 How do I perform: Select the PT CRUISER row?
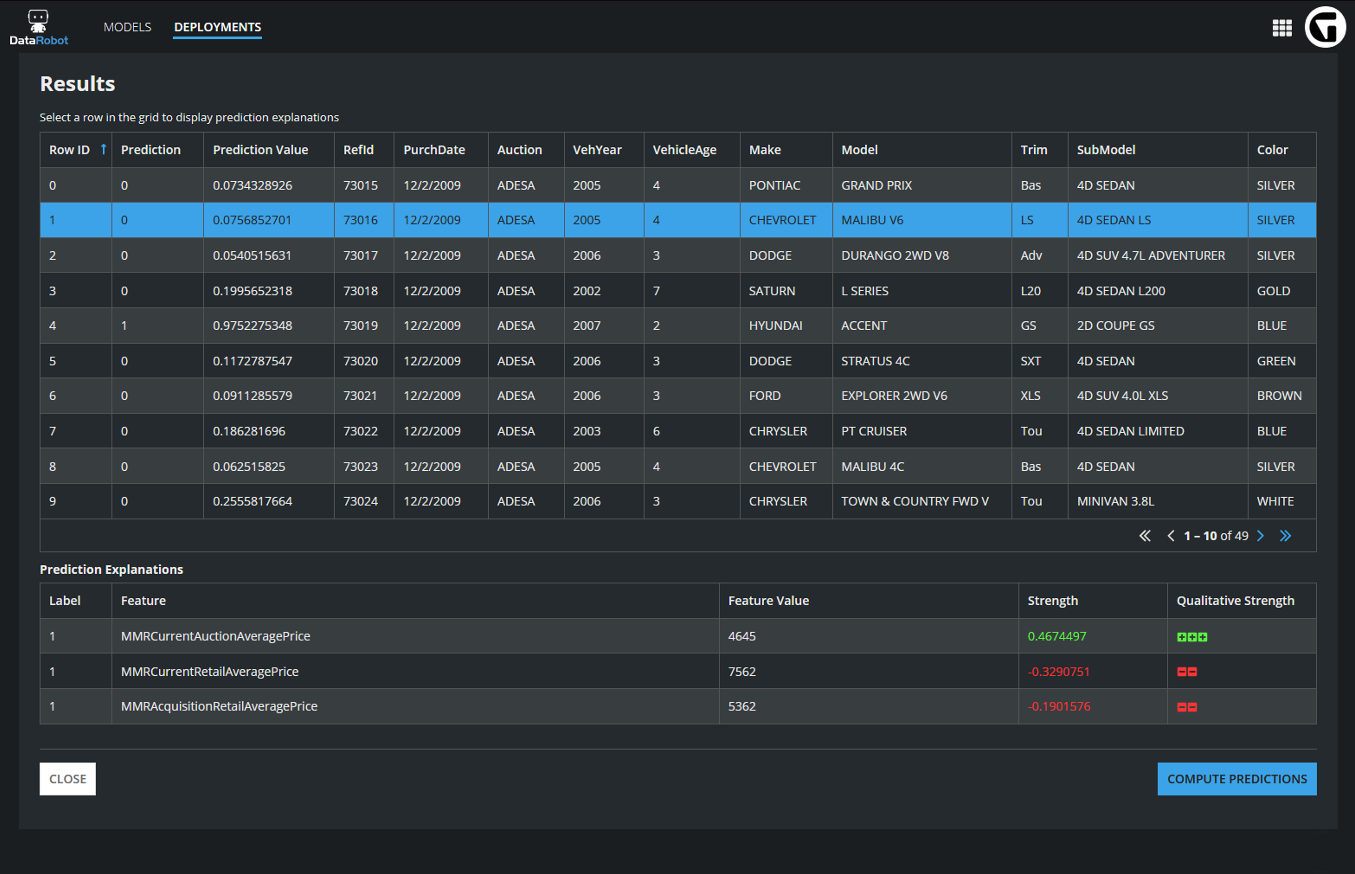click(678, 431)
